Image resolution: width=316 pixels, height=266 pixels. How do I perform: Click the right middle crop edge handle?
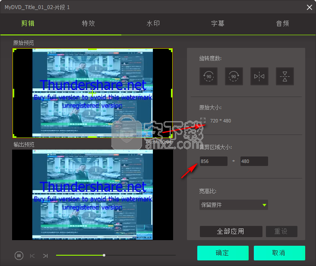pyautogui.click(x=172, y=93)
